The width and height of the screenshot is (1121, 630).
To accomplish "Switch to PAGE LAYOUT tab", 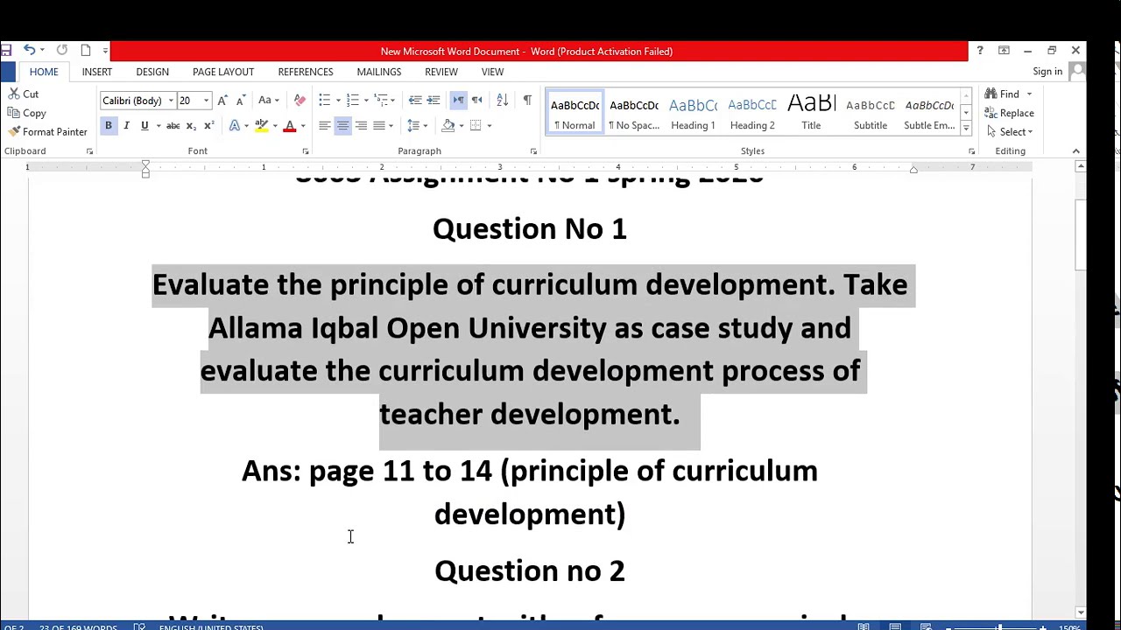I will (223, 72).
